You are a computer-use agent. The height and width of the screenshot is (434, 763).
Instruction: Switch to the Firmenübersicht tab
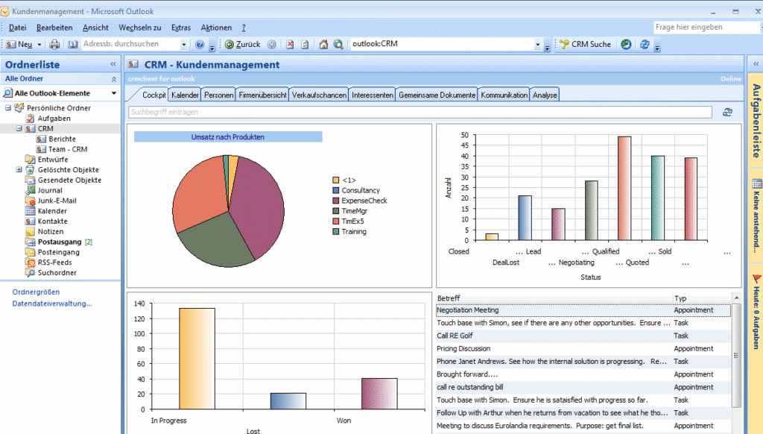pos(262,95)
